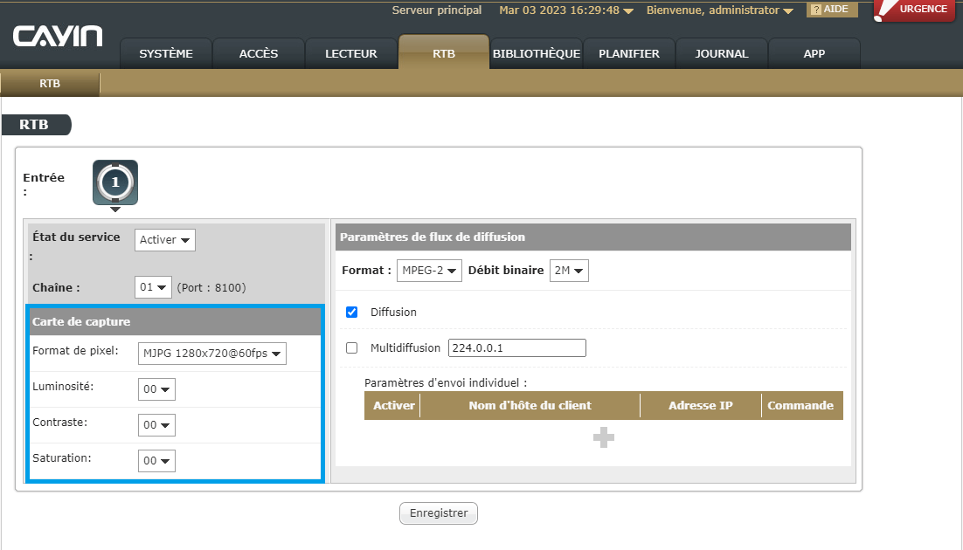Screen dimensions: 963x550
Task: Open the Débit binaire dropdown
Action: click(569, 271)
